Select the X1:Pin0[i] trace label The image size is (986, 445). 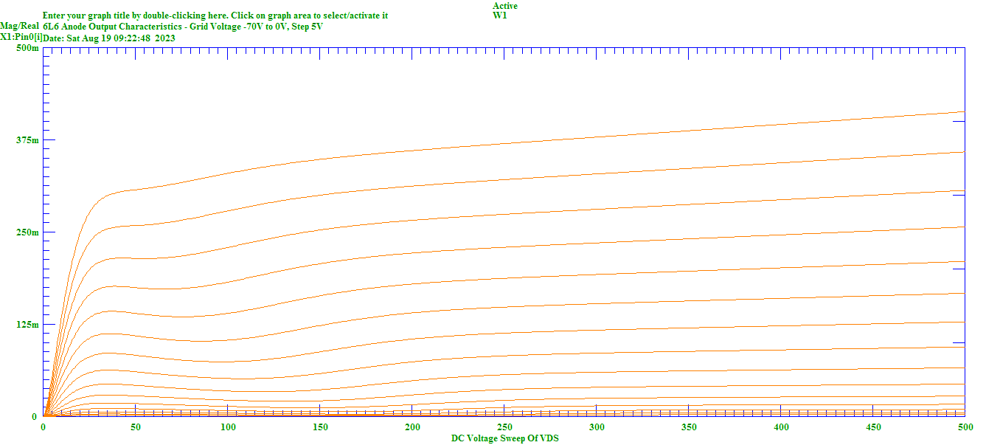pos(21,36)
